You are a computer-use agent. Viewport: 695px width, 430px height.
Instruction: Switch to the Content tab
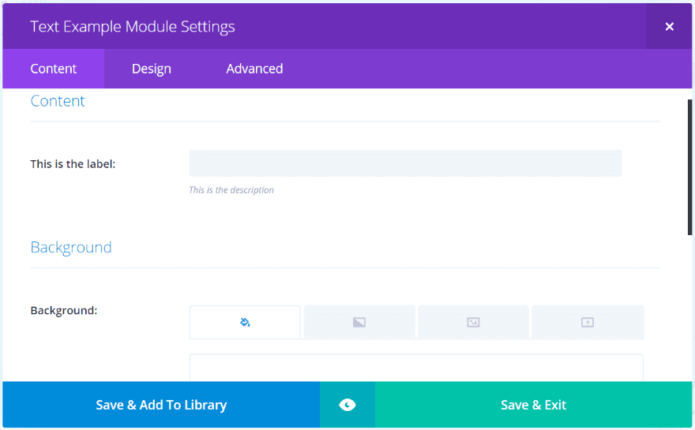[53, 69]
